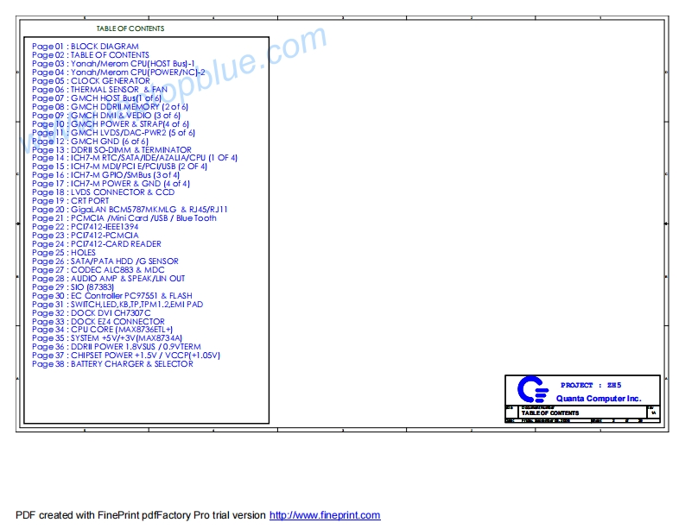
Task: Select Page 27 CODEC ALC883 & MDC entry
Action: click(98, 270)
